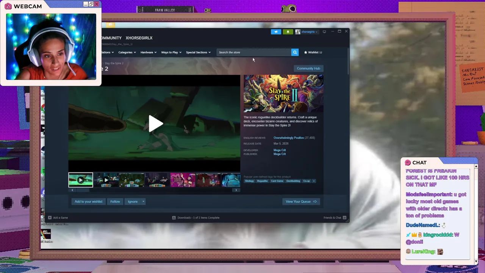Expand the Ways to Play menu

(x=171, y=52)
